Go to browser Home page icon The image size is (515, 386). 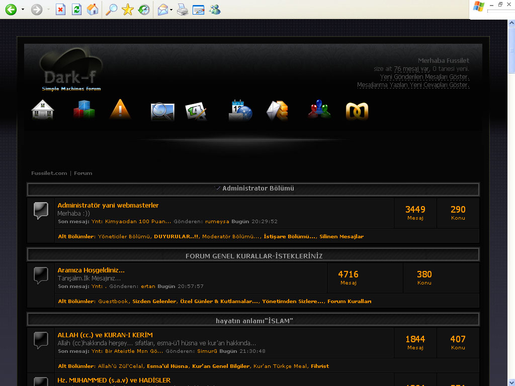coord(93,9)
